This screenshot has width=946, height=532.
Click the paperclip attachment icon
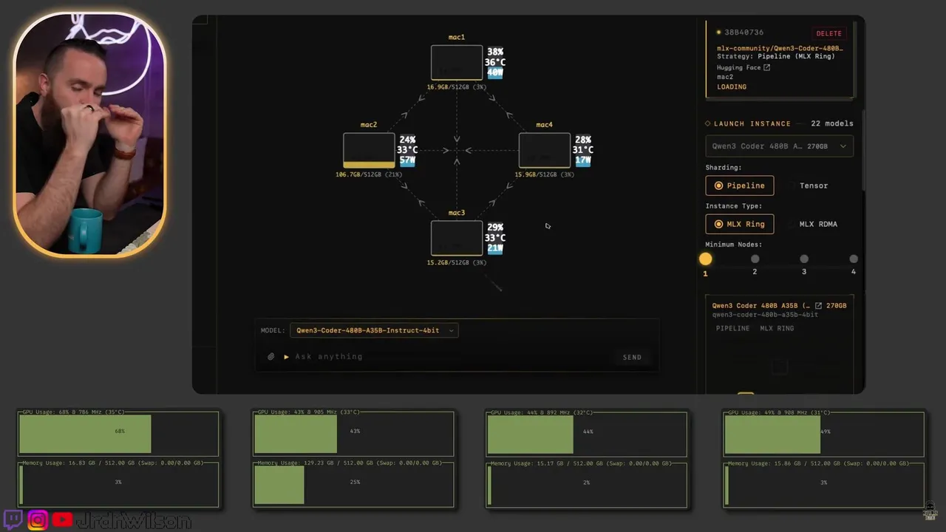tap(271, 357)
